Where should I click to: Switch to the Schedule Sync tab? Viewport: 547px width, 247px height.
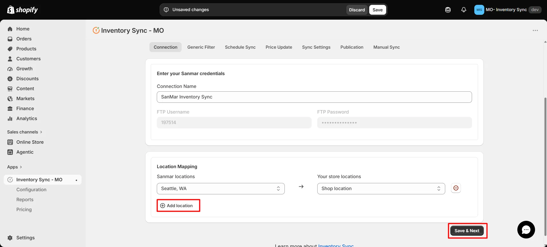coord(240,47)
